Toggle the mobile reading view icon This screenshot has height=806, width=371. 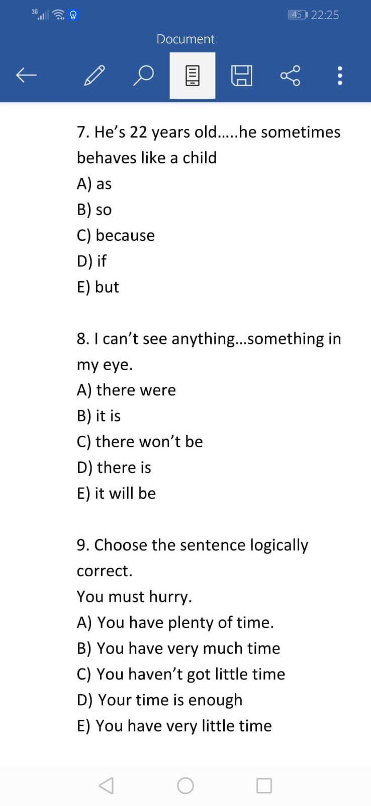pyautogui.click(x=193, y=76)
